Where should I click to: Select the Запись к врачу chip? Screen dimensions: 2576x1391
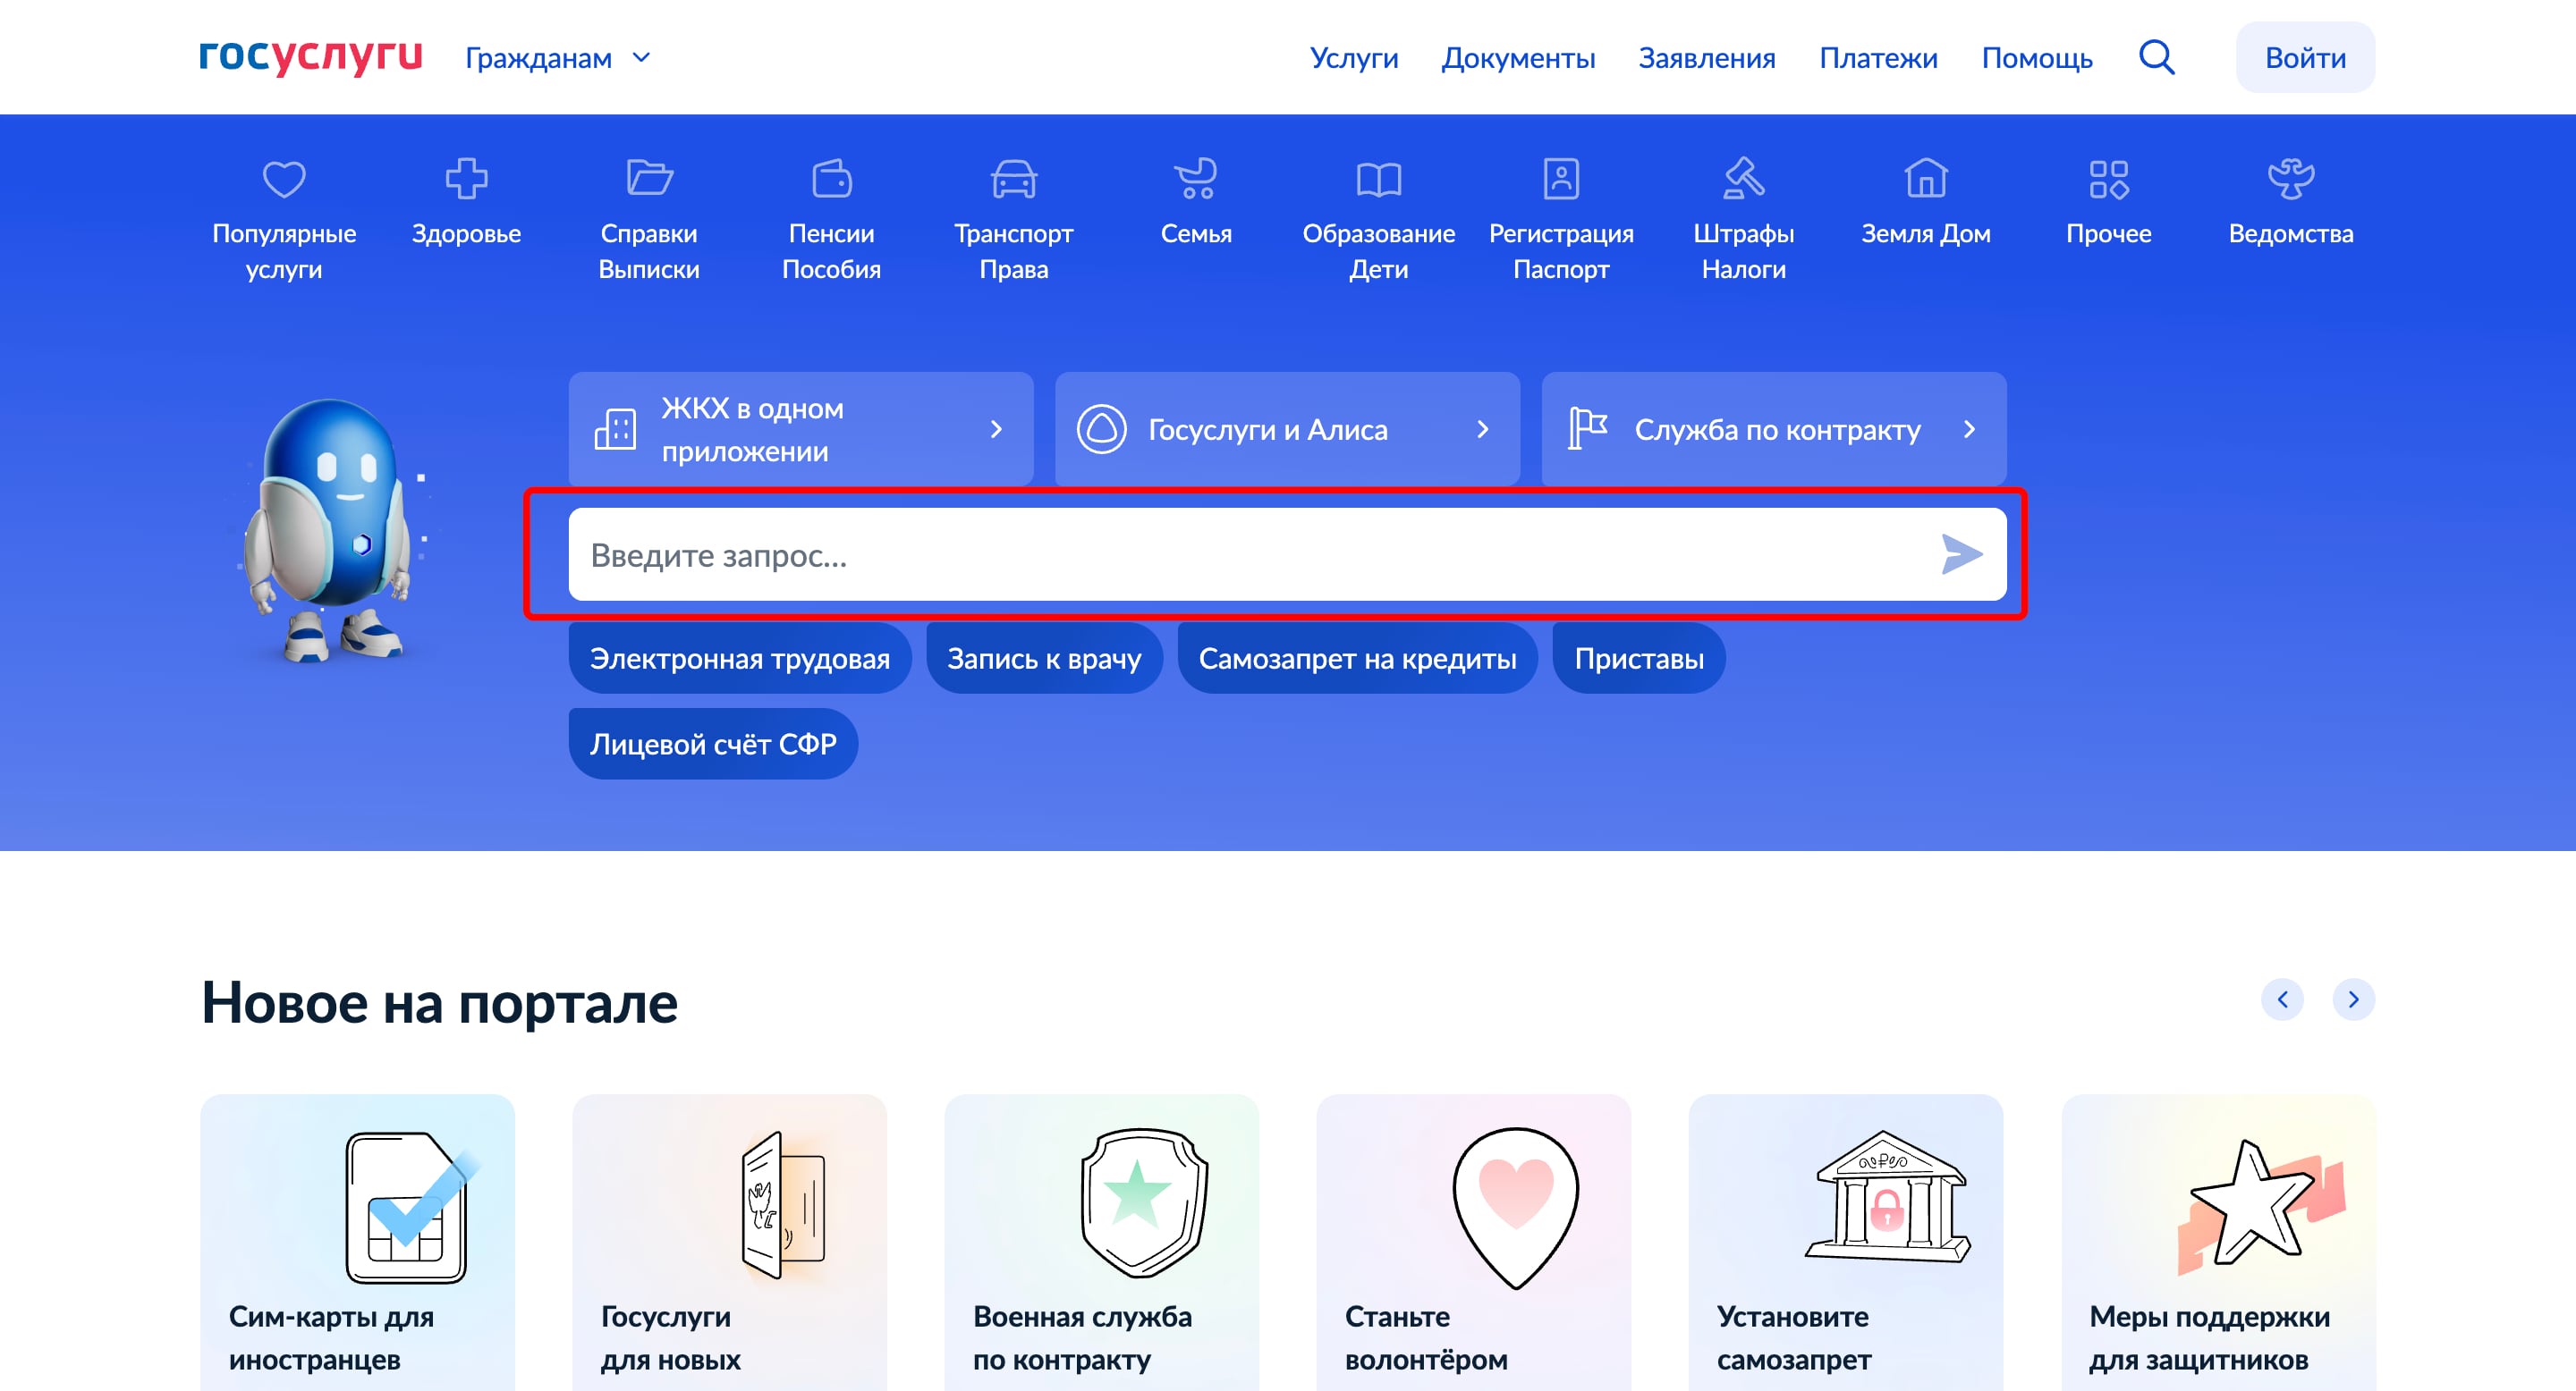tap(1044, 659)
